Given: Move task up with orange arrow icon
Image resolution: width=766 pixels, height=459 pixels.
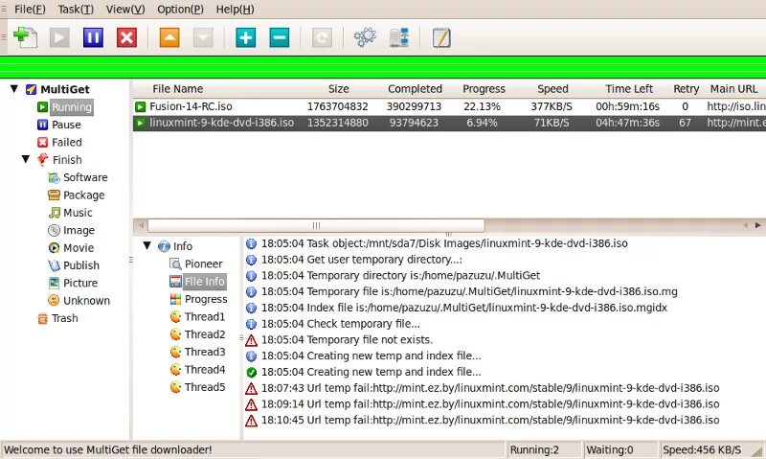Looking at the screenshot, I should pyautogui.click(x=169, y=37).
